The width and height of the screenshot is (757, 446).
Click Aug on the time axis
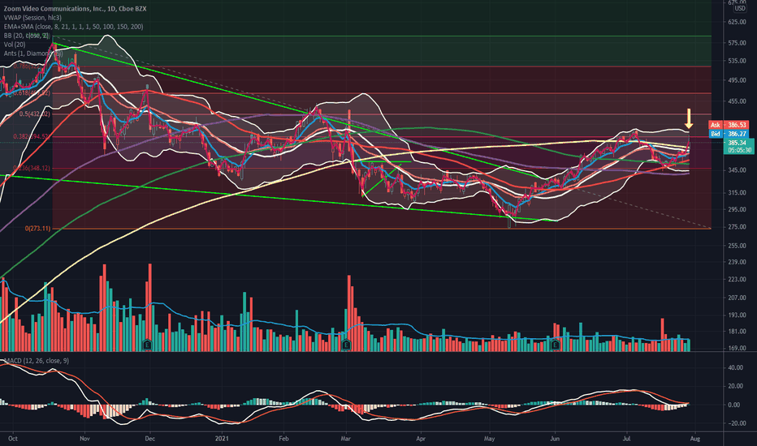pyautogui.click(x=694, y=439)
